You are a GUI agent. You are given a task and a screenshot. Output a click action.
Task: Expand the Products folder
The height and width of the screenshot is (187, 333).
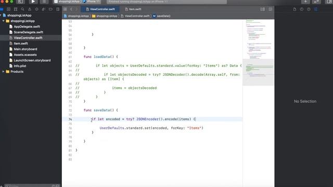[x=4, y=72]
